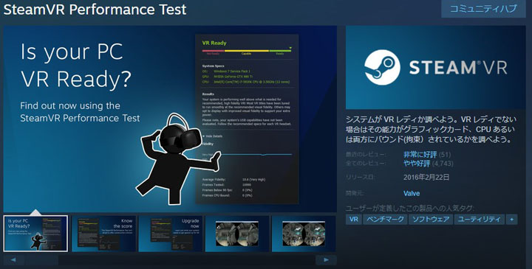Image resolution: width=532 pixels, height=269 pixels.
Task: Open the Valve developer link
Action: 412,194
